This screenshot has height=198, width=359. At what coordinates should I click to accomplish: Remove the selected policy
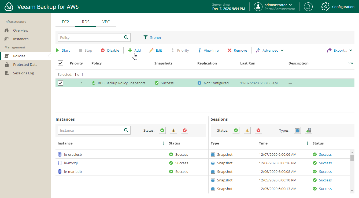pyautogui.click(x=237, y=50)
